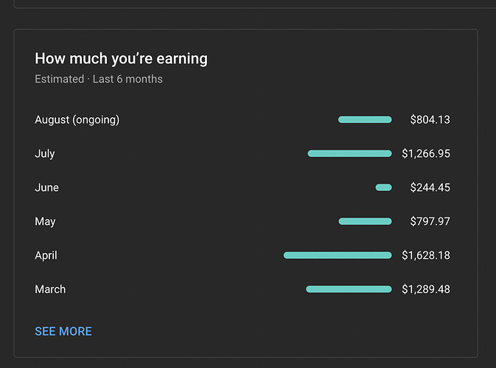Click the May earnings bar

[365, 221]
